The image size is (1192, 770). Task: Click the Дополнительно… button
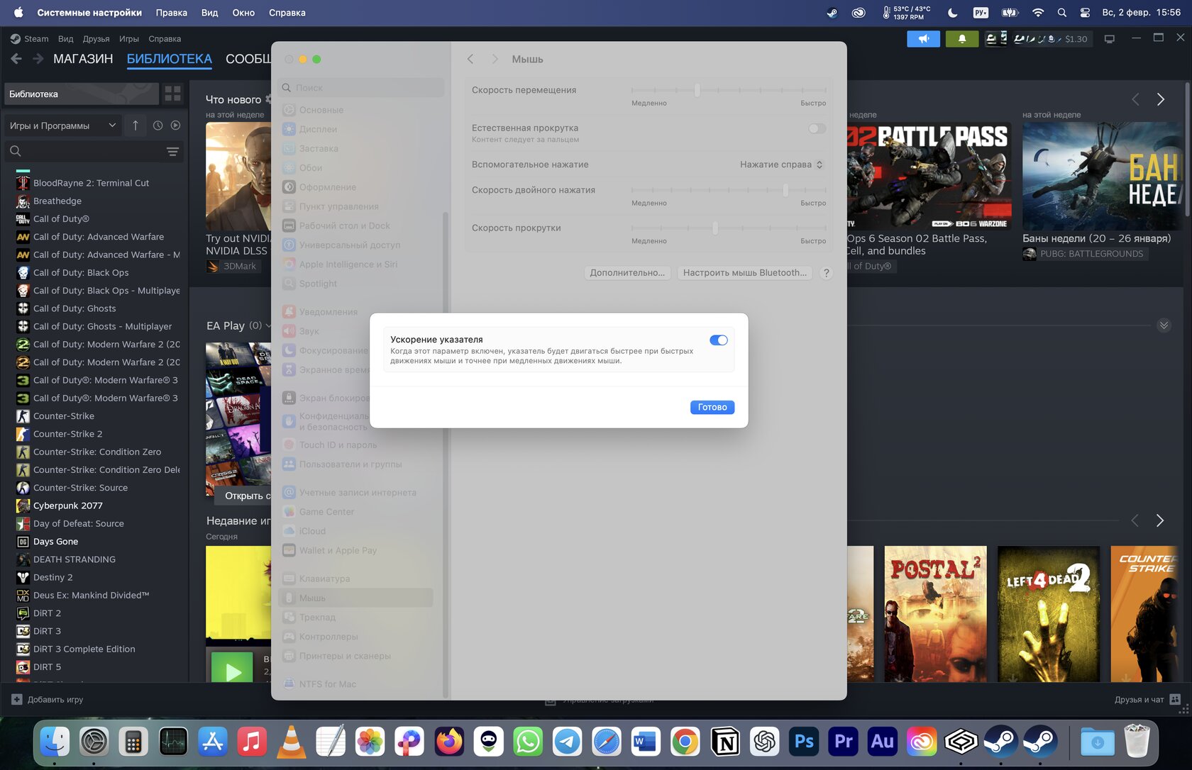[x=627, y=273]
